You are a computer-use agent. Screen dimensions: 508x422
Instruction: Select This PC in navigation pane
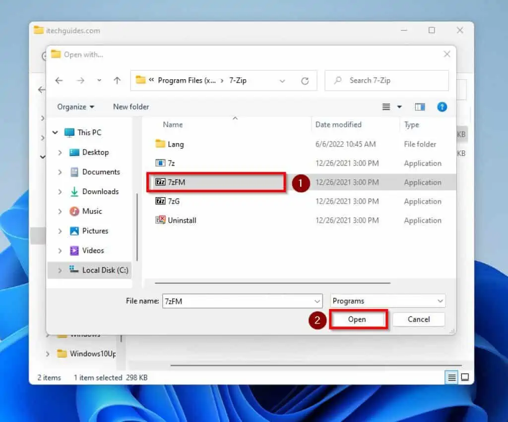(x=89, y=133)
